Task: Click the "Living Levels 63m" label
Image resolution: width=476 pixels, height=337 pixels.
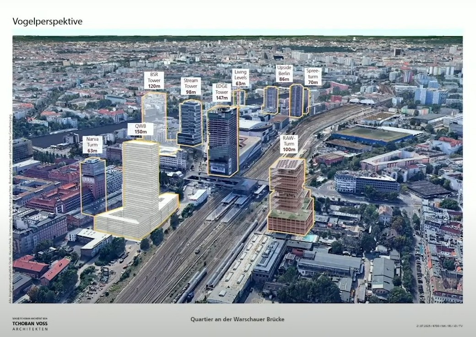Action: [240, 78]
